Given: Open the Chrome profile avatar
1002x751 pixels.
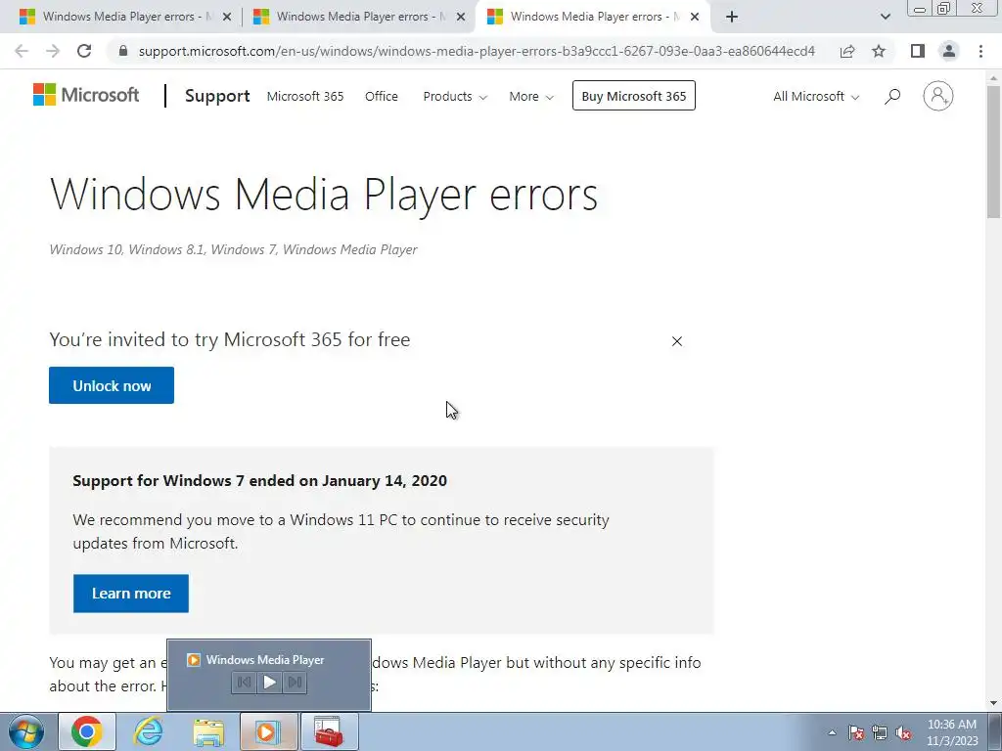Looking at the screenshot, I should point(949,51).
